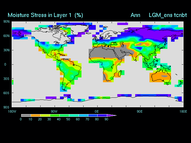Click the '90N' latitude axis label
Image resolution: width=191 pixels, height=143 pixels.
pyautogui.click(x=6, y=21)
